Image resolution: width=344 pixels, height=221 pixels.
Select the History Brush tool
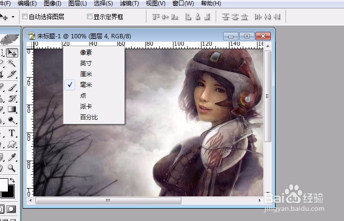12,98
